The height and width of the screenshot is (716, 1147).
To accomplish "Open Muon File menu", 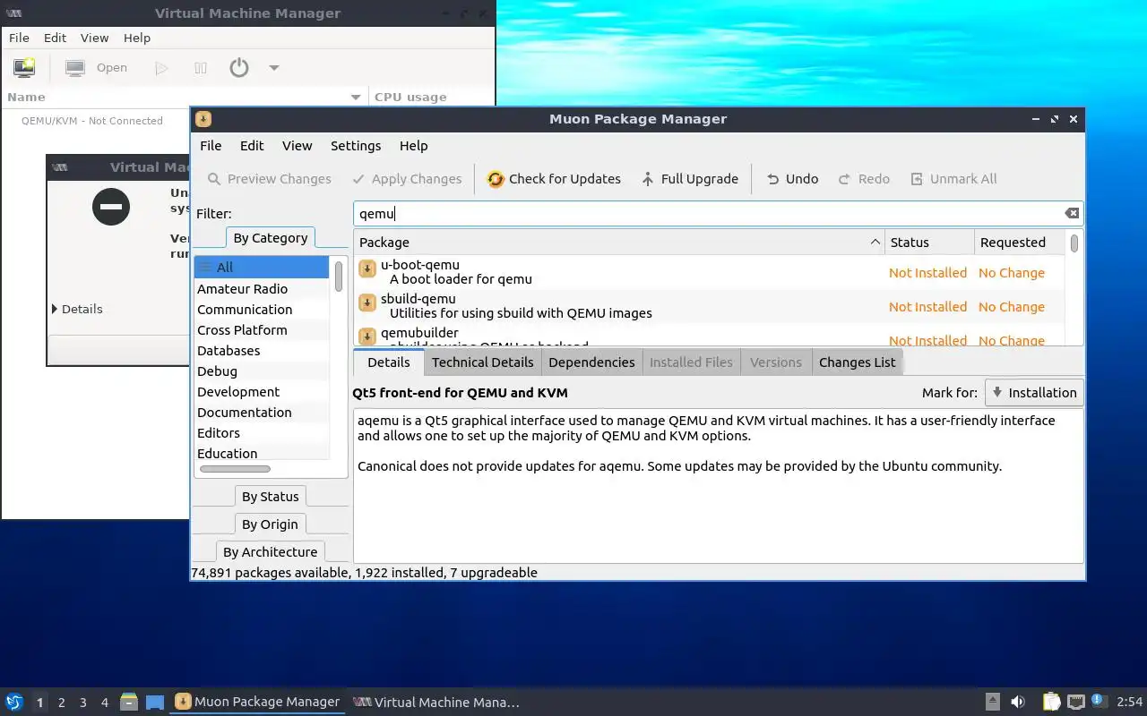I will click(x=211, y=146).
